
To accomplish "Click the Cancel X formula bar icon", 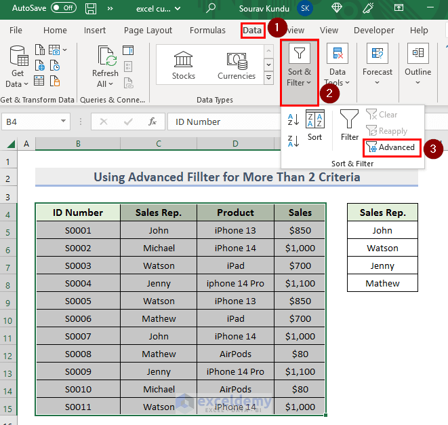I will [104, 122].
